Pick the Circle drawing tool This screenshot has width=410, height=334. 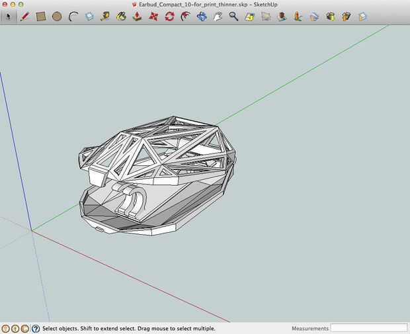57,17
